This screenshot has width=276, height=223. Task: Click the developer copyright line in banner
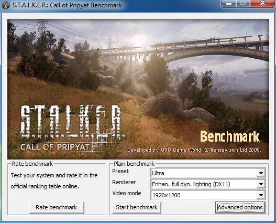pyautogui.click(x=194, y=150)
